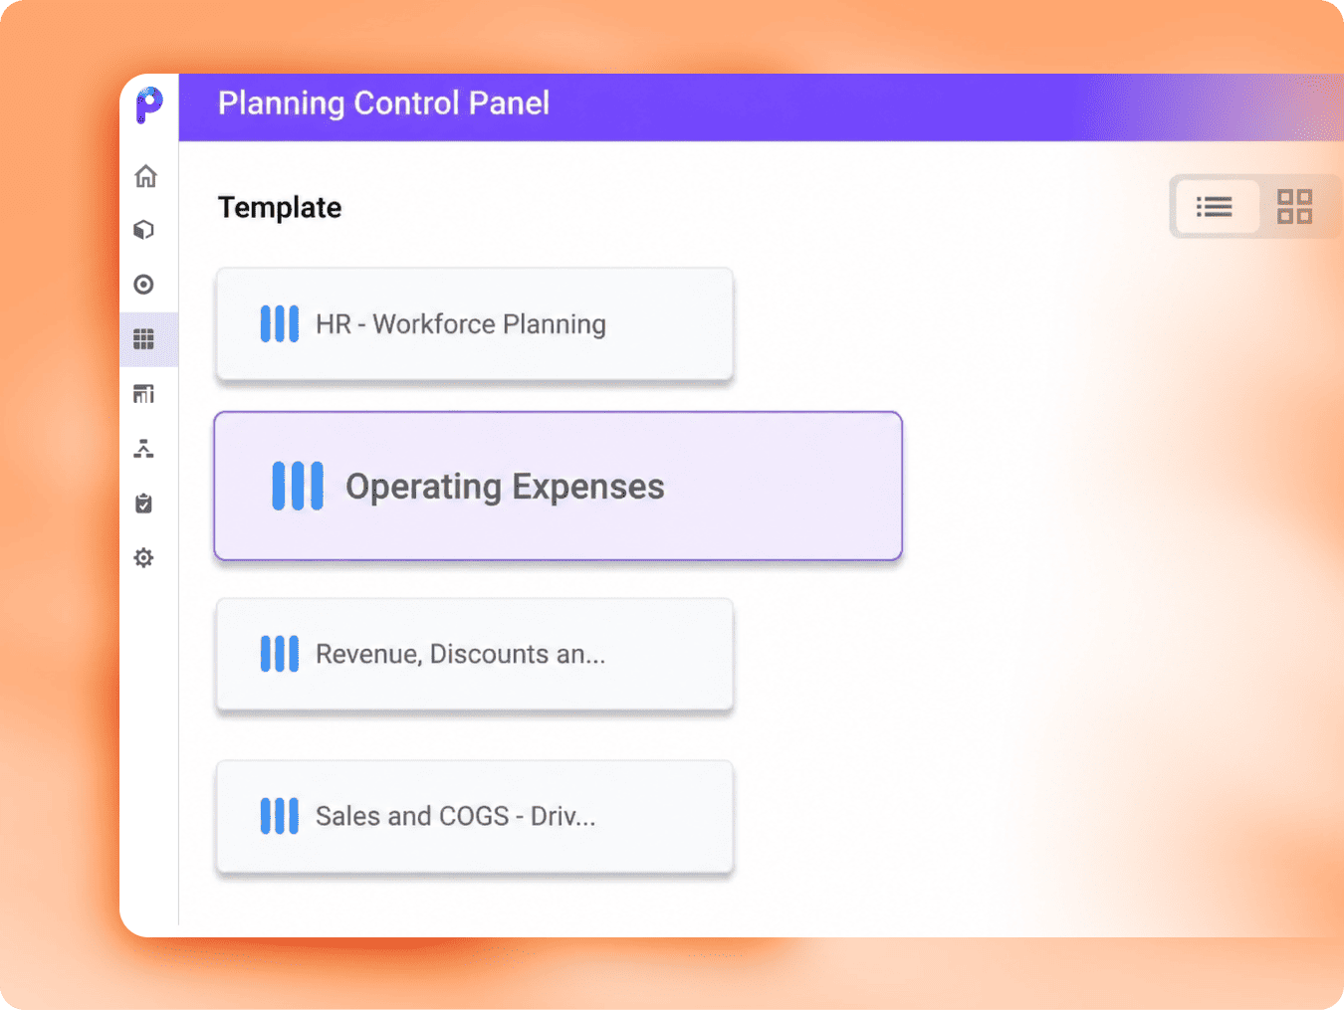Open settings via the gear icon
Screen dimensions: 1344x1010
point(144,558)
